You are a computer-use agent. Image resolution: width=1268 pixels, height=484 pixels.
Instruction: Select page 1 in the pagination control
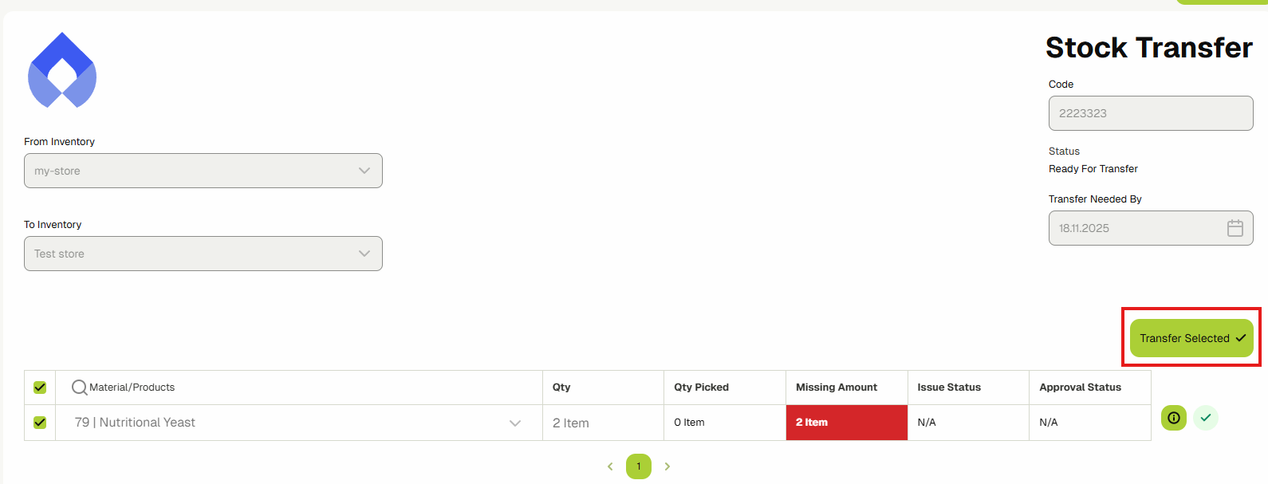point(638,466)
